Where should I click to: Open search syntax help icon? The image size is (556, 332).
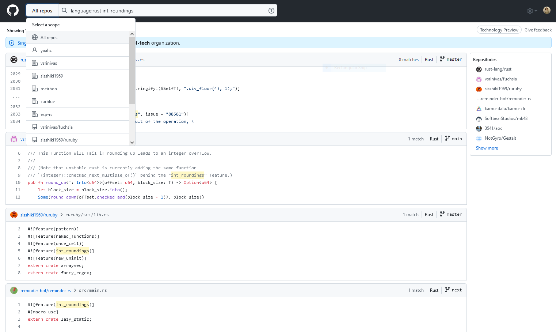[x=271, y=11]
